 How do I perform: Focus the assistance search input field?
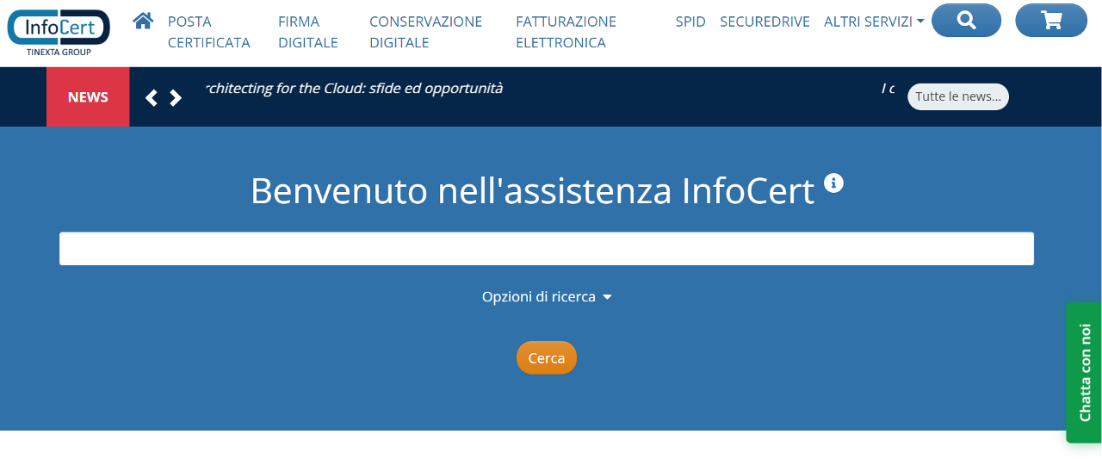(x=547, y=249)
